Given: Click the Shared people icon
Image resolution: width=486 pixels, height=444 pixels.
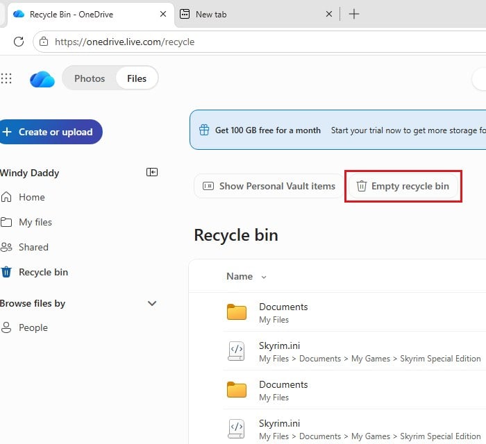Looking at the screenshot, I should click(6, 247).
